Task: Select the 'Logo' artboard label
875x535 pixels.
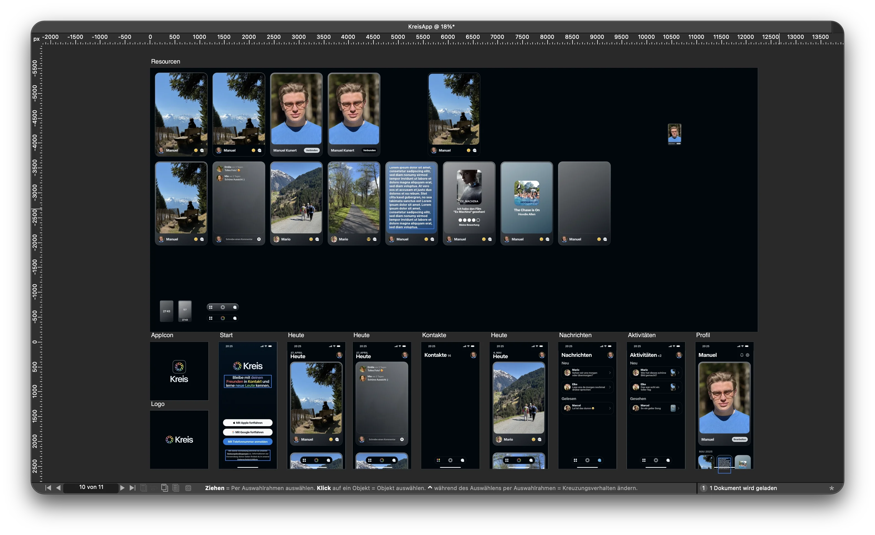Action: click(x=158, y=404)
